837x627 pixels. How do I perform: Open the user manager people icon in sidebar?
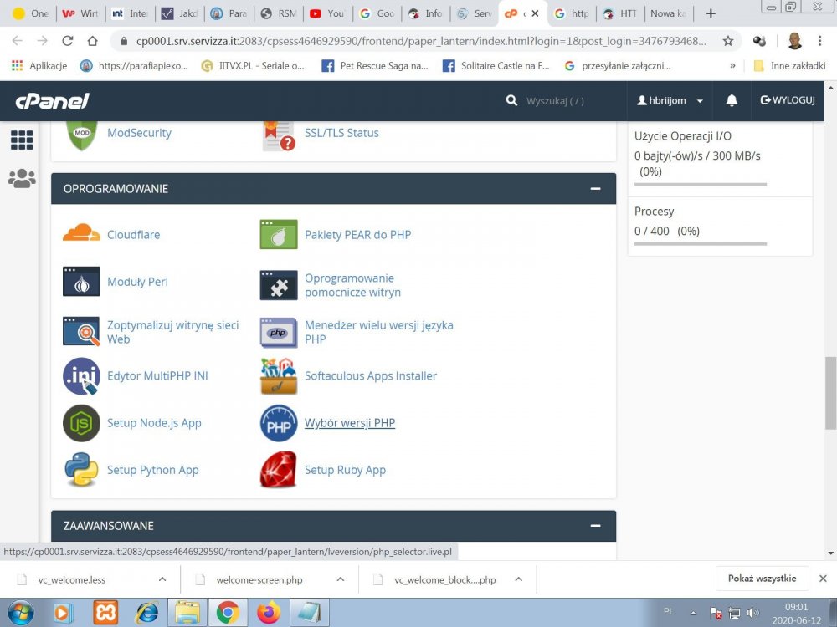coord(22,179)
